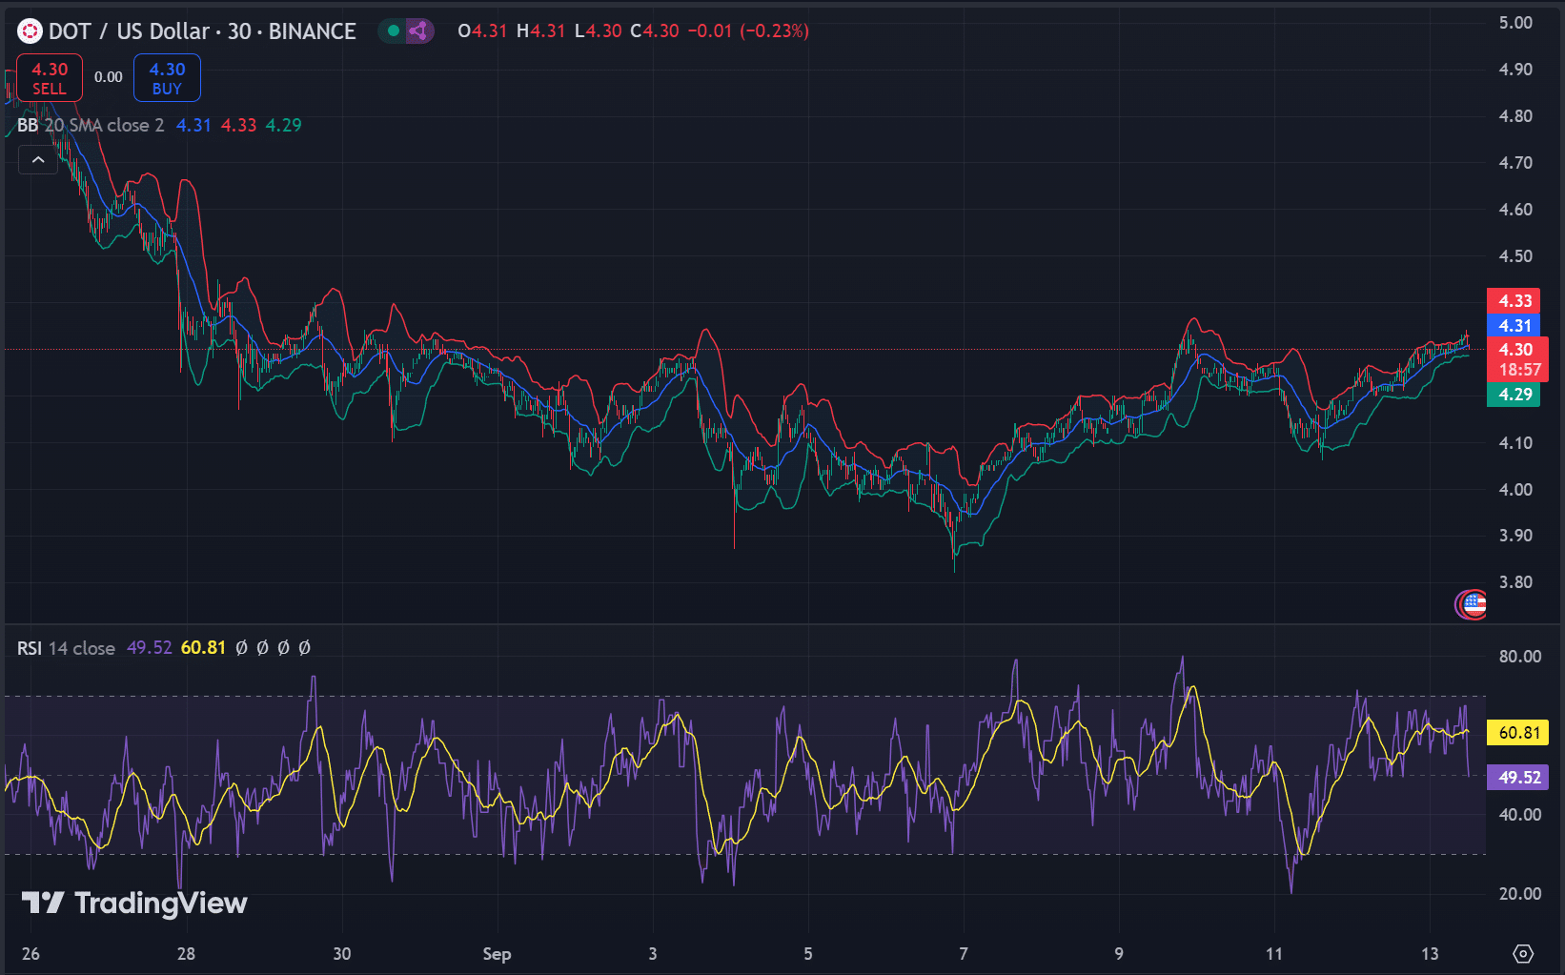Click purple 49.52 value in RSI legend
Viewport: 1565px width, 975px height.
[150, 648]
